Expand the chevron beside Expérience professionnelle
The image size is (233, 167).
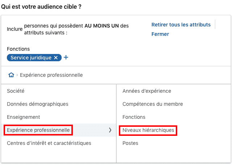tap(110, 130)
